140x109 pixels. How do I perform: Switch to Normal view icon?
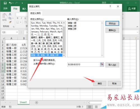click(90, 107)
